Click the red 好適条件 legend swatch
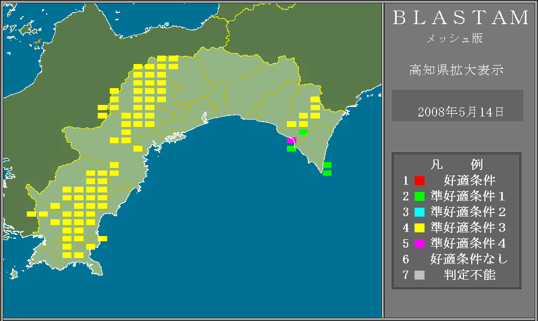The image size is (538, 321). click(x=419, y=180)
